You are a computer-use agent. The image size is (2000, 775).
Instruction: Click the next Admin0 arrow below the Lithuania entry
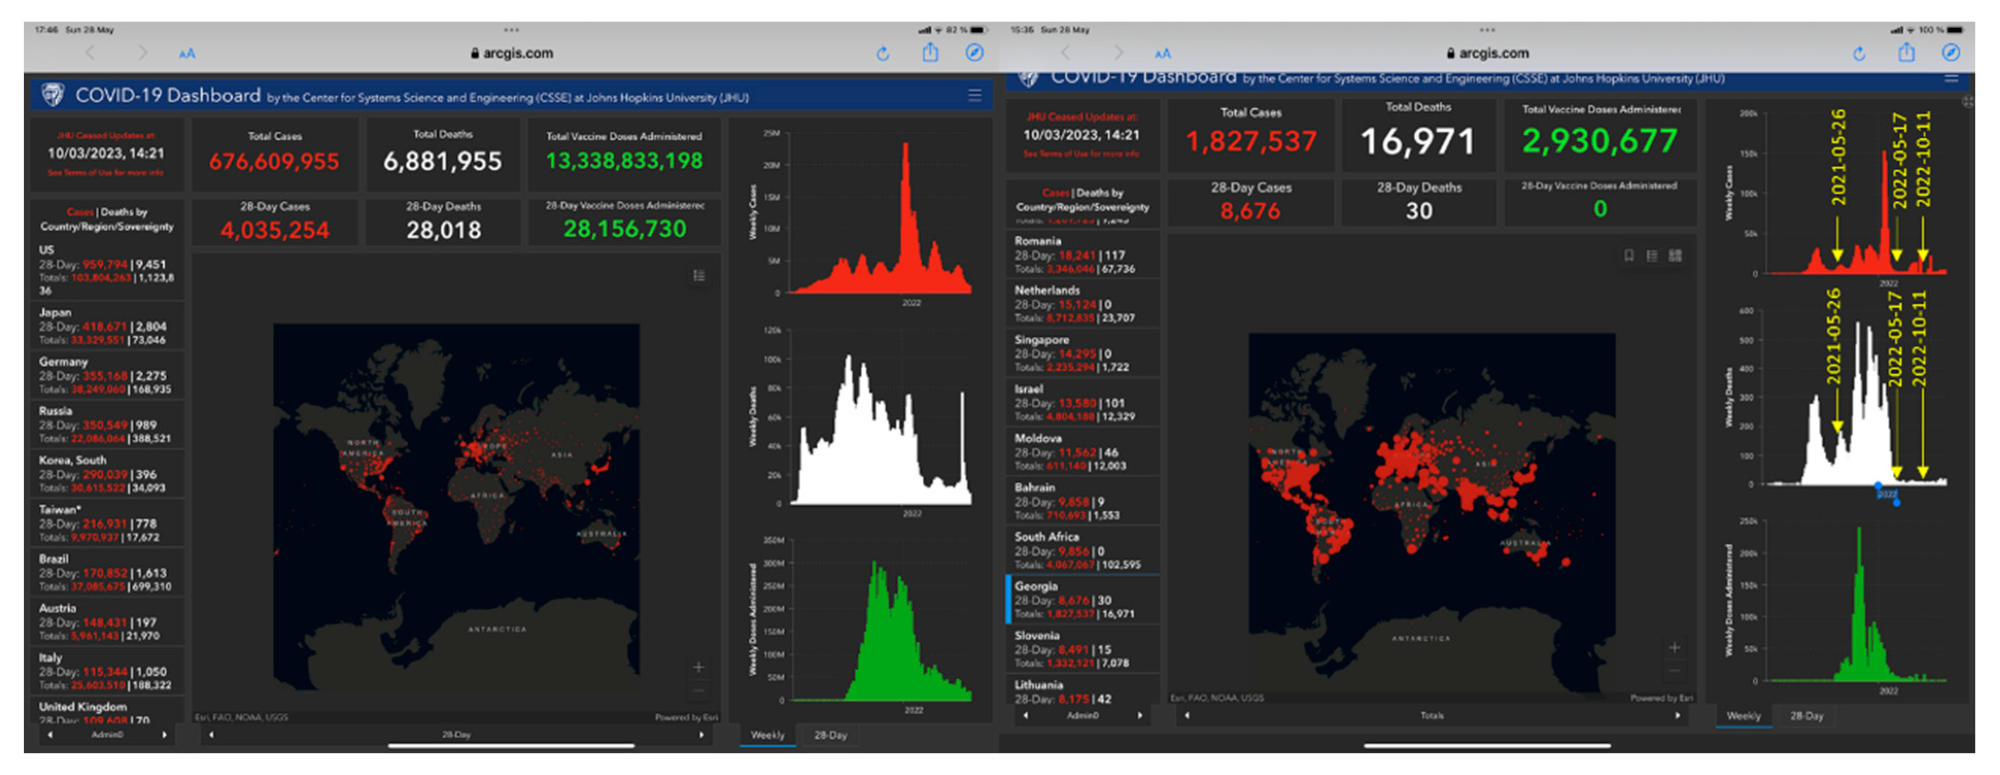point(1140,716)
